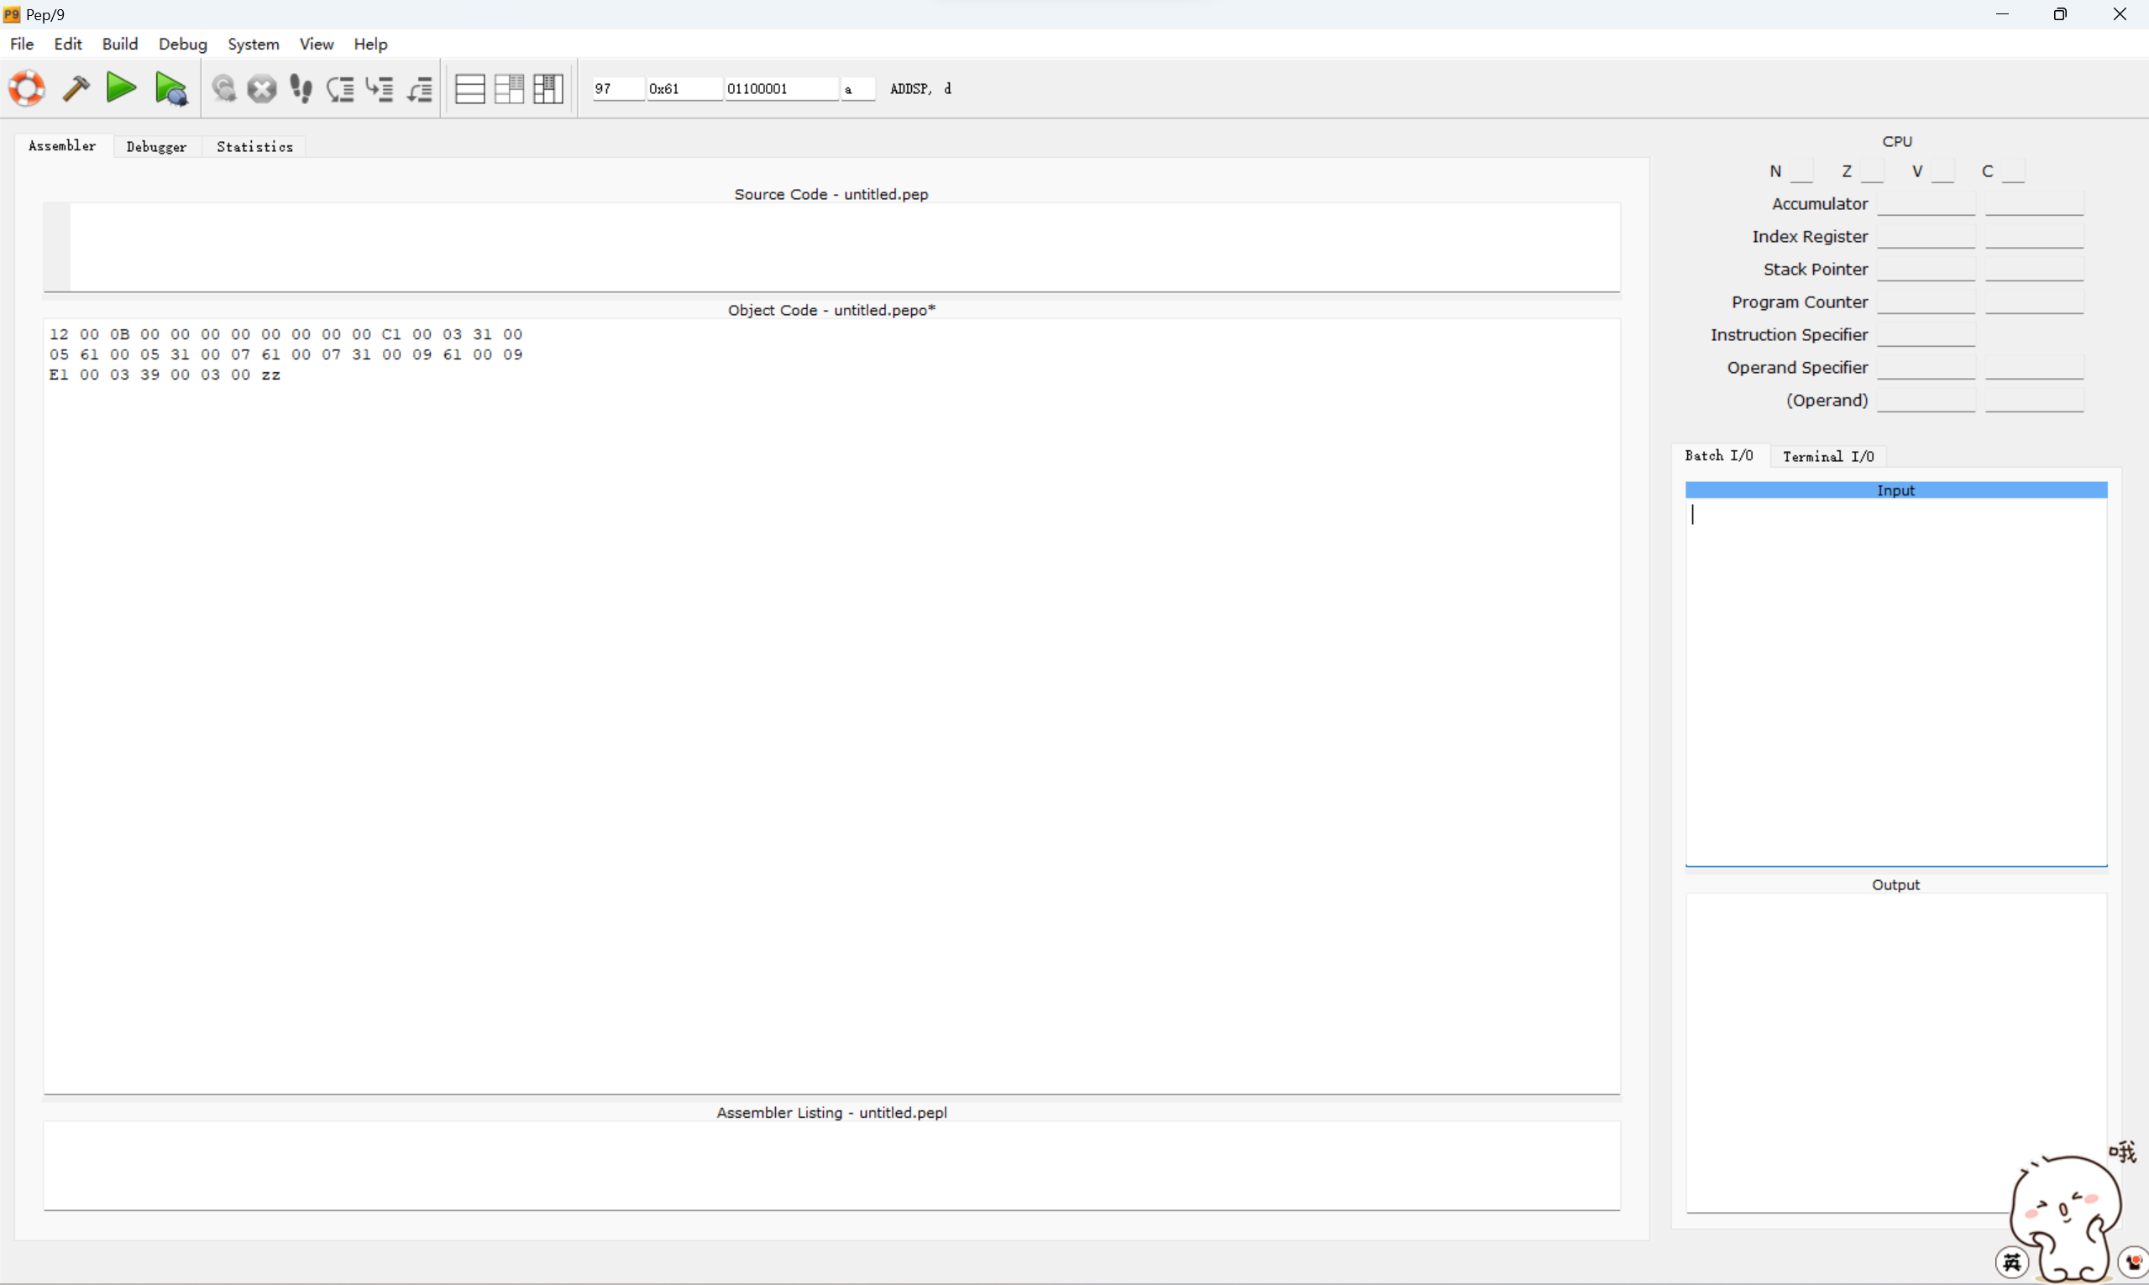The width and height of the screenshot is (2149, 1285).
Task: Switch to the Statistics tab
Action: [x=254, y=146]
